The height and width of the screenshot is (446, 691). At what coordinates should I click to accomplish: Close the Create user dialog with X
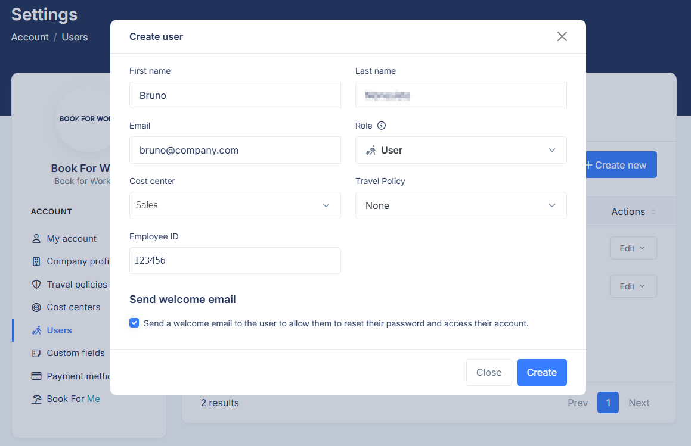click(562, 36)
